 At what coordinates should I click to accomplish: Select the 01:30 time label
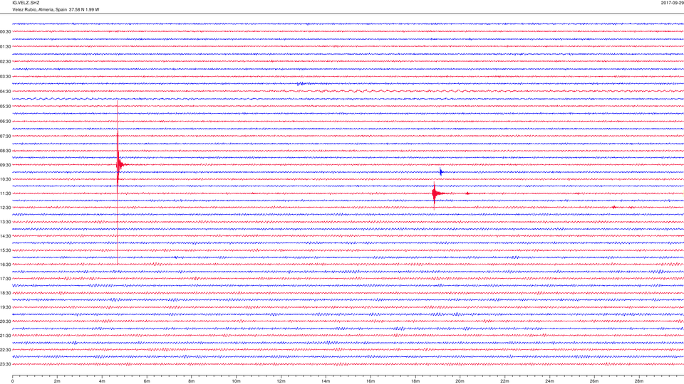coord(6,47)
